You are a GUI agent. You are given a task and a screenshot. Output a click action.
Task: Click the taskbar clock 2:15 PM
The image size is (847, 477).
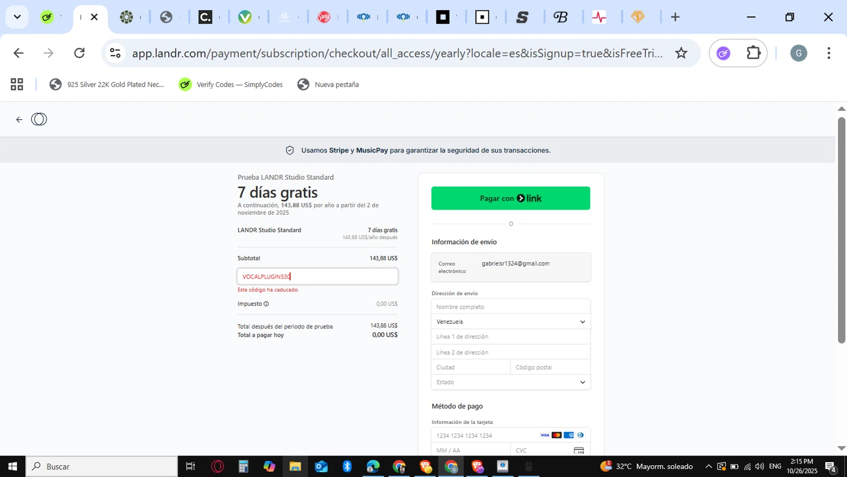[x=802, y=466]
